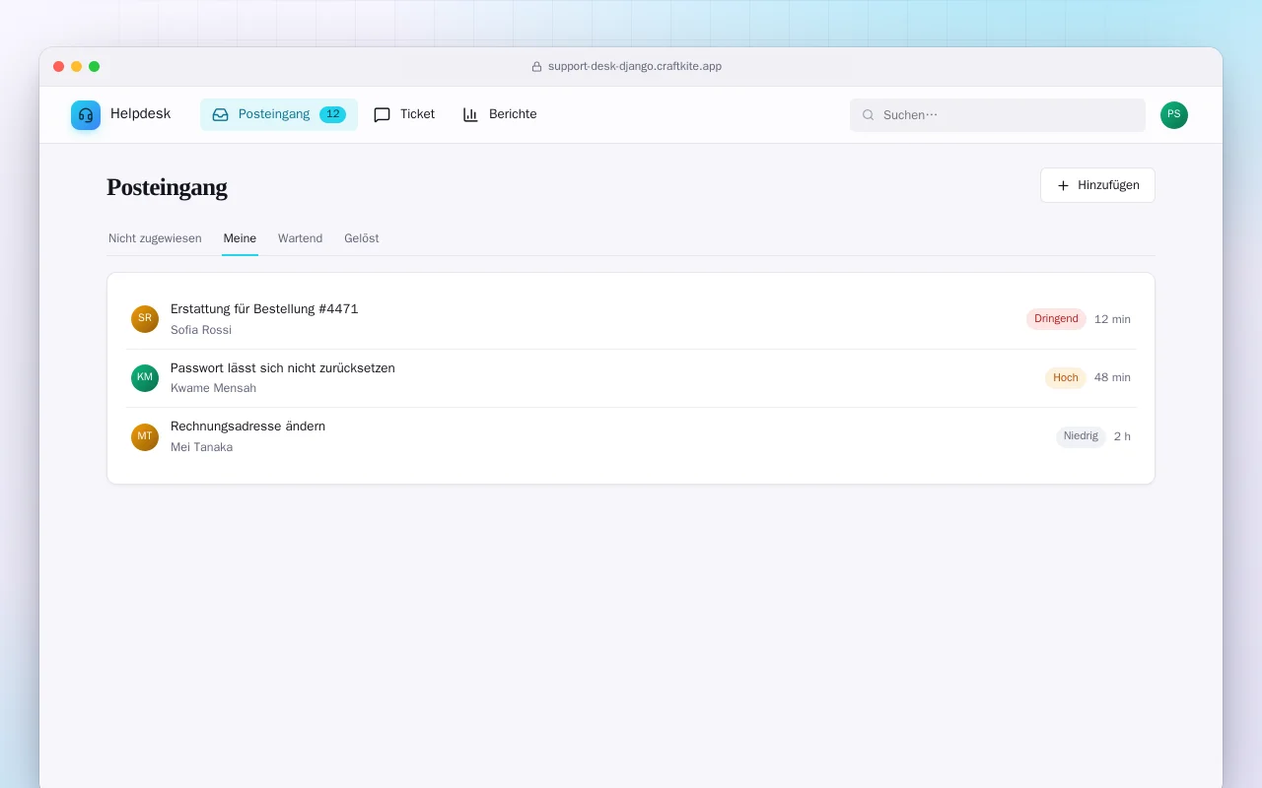1262x788 pixels.
Task: Click the name Sofia Rossi
Action: point(201,330)
